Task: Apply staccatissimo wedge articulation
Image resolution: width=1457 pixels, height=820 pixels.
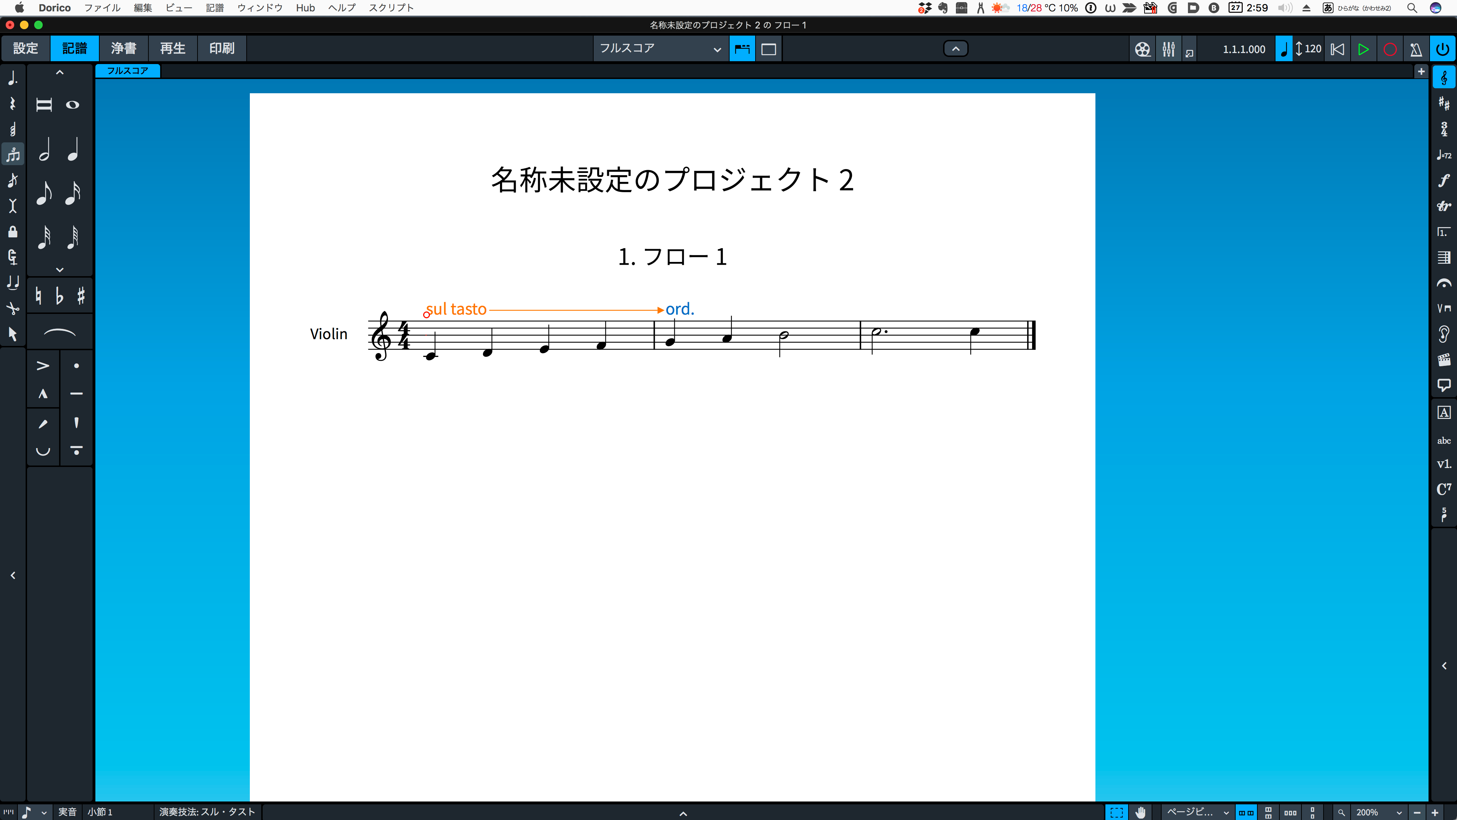Action: pyautogui.click(x=77, y=422)
